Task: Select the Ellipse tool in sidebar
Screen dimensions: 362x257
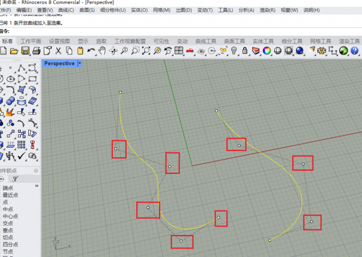Action: [x=11, y=79]
